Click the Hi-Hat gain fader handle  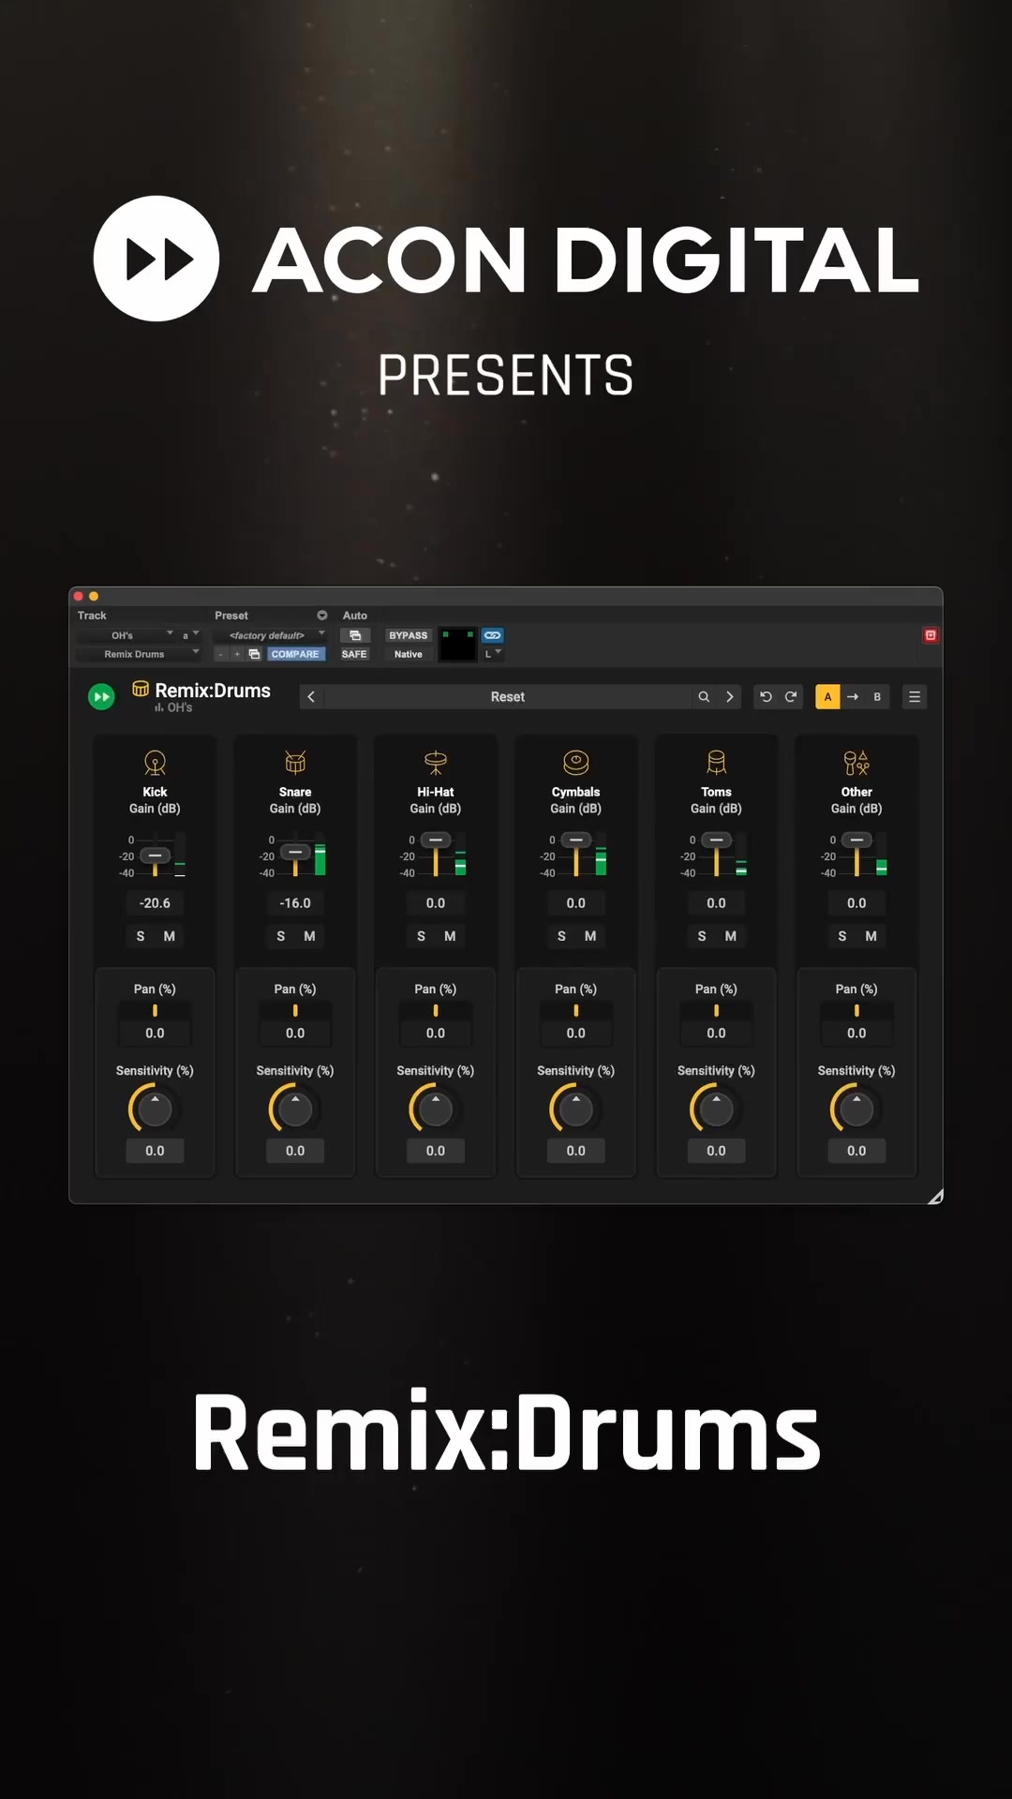(436, 840)
